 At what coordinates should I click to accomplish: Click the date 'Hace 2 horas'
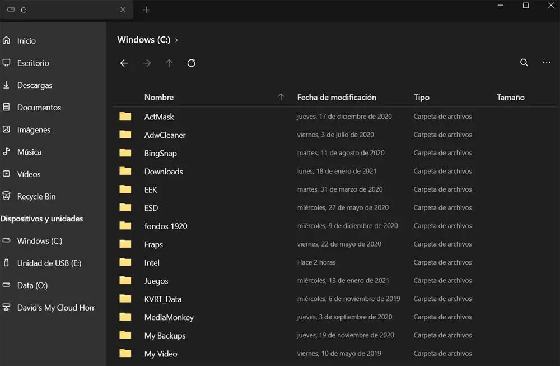[316, 262]
